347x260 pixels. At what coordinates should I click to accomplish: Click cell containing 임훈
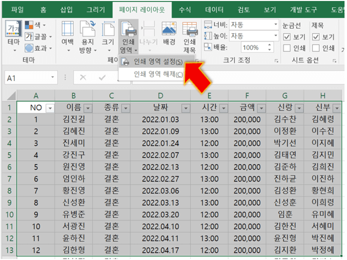(285, 215)
